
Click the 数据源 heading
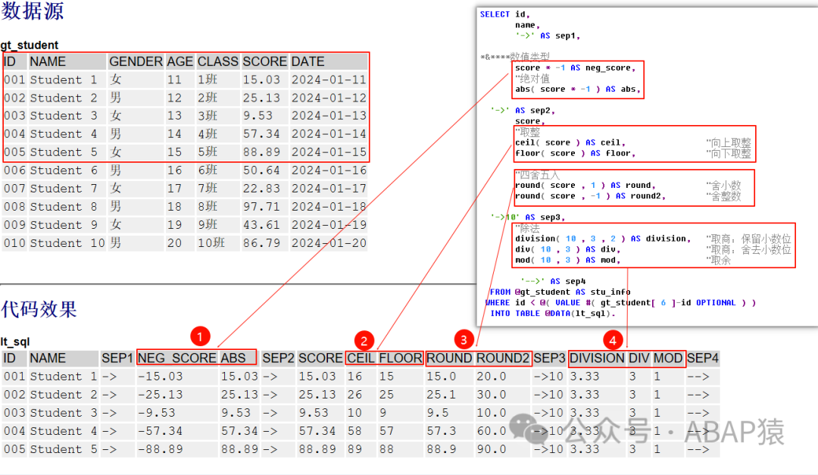point(33,11)
